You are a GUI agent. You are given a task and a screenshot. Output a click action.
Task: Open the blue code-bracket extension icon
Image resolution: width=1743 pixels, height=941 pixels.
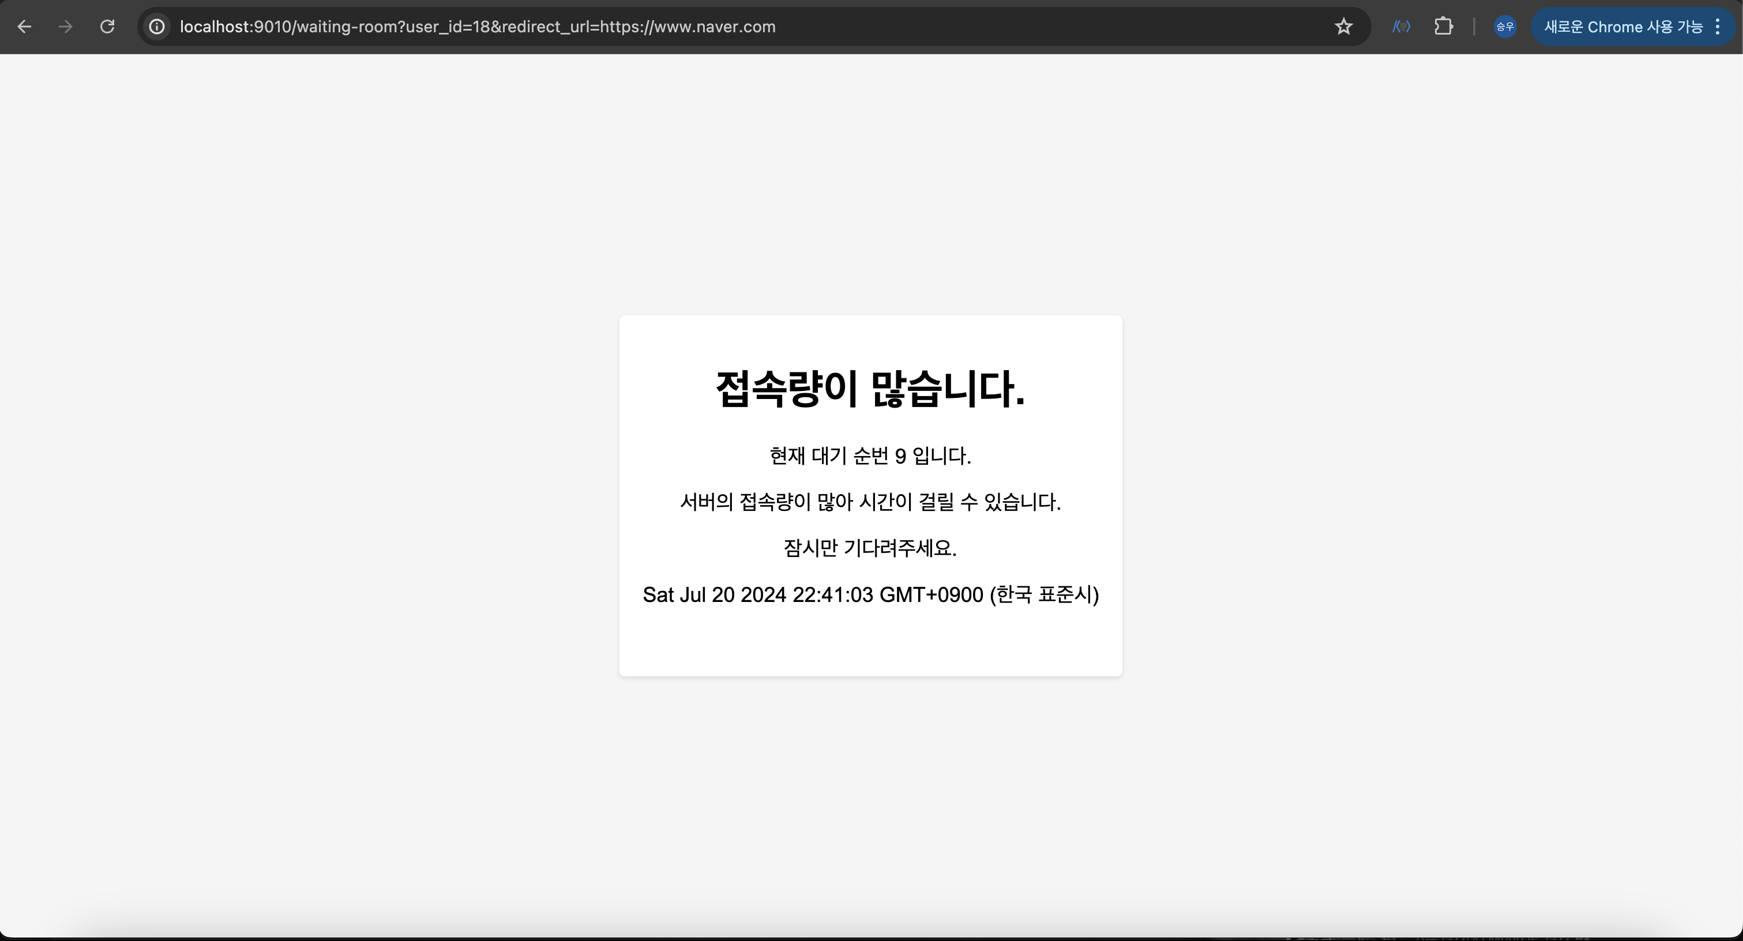click(1400, 27)
